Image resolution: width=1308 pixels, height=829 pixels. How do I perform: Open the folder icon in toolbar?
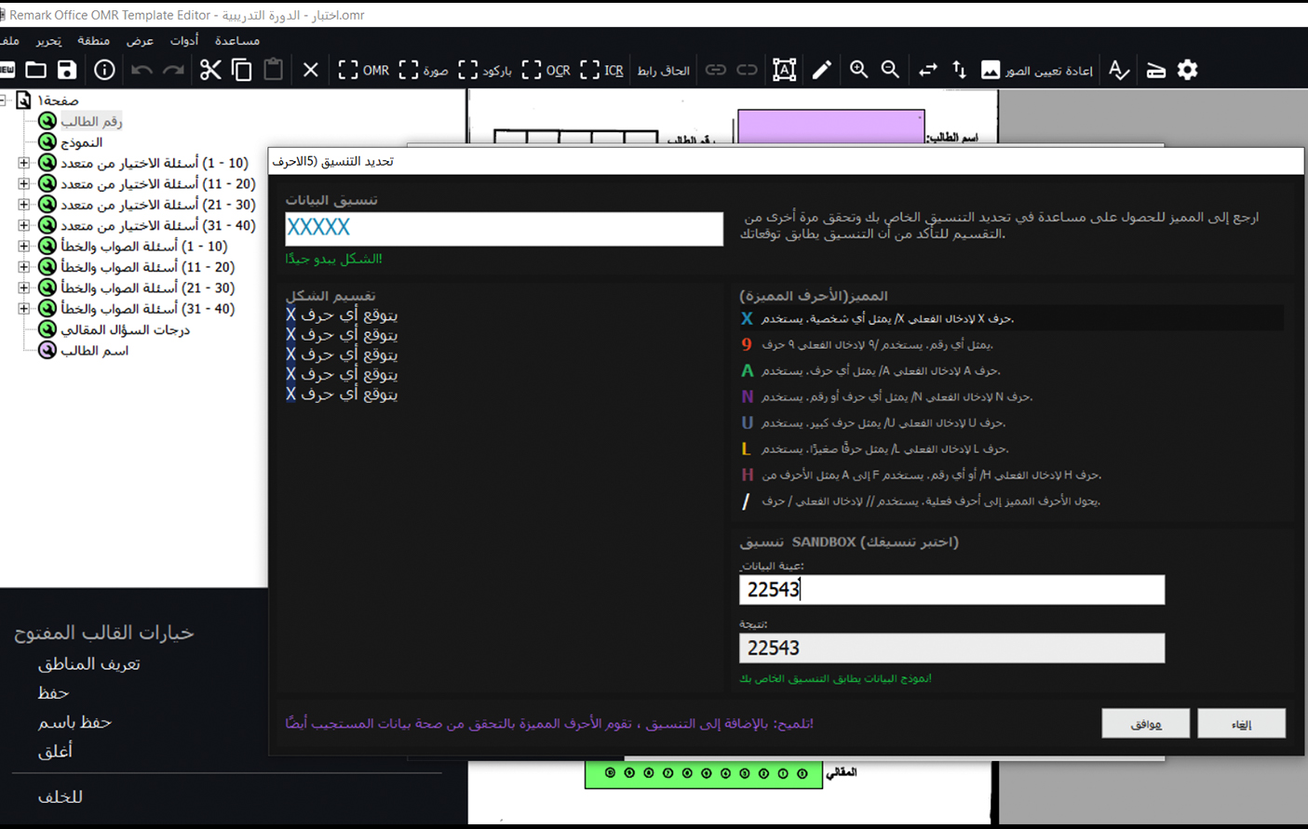36,70
